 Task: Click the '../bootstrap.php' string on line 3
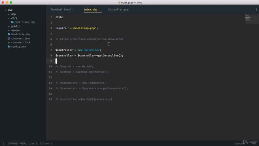[x=82, y=28]
